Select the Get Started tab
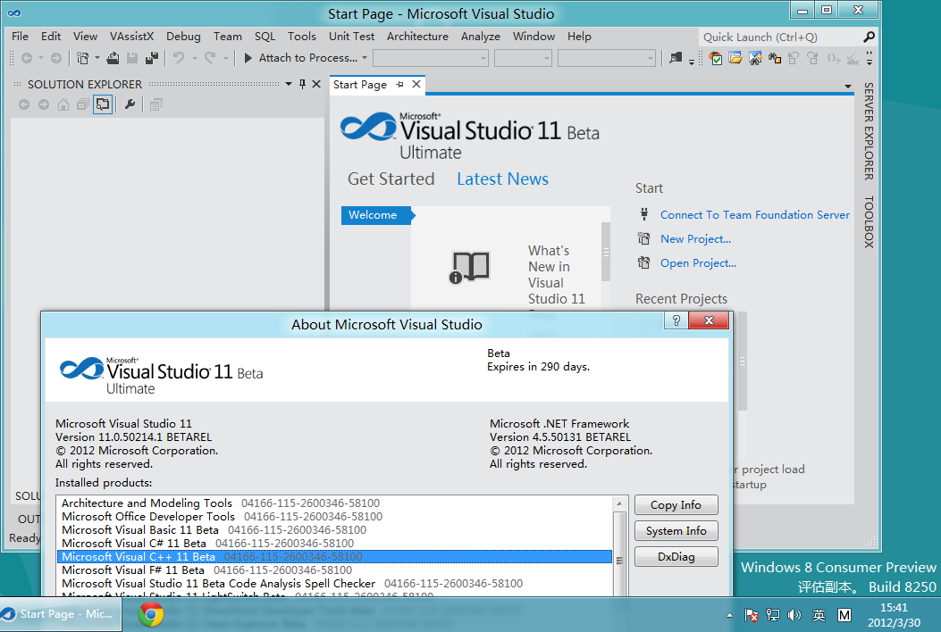Viewport: 941px width, 632px height. click(391, 179)
